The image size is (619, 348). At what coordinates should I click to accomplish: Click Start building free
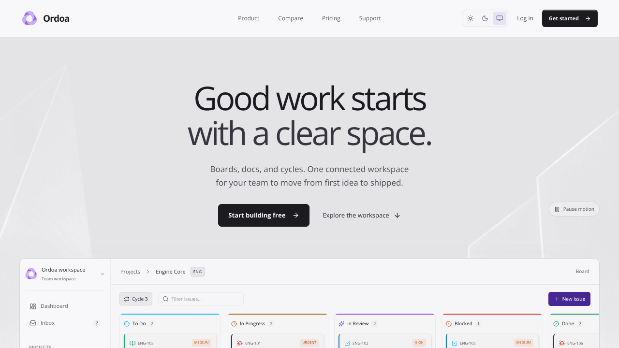coord(264,215)
